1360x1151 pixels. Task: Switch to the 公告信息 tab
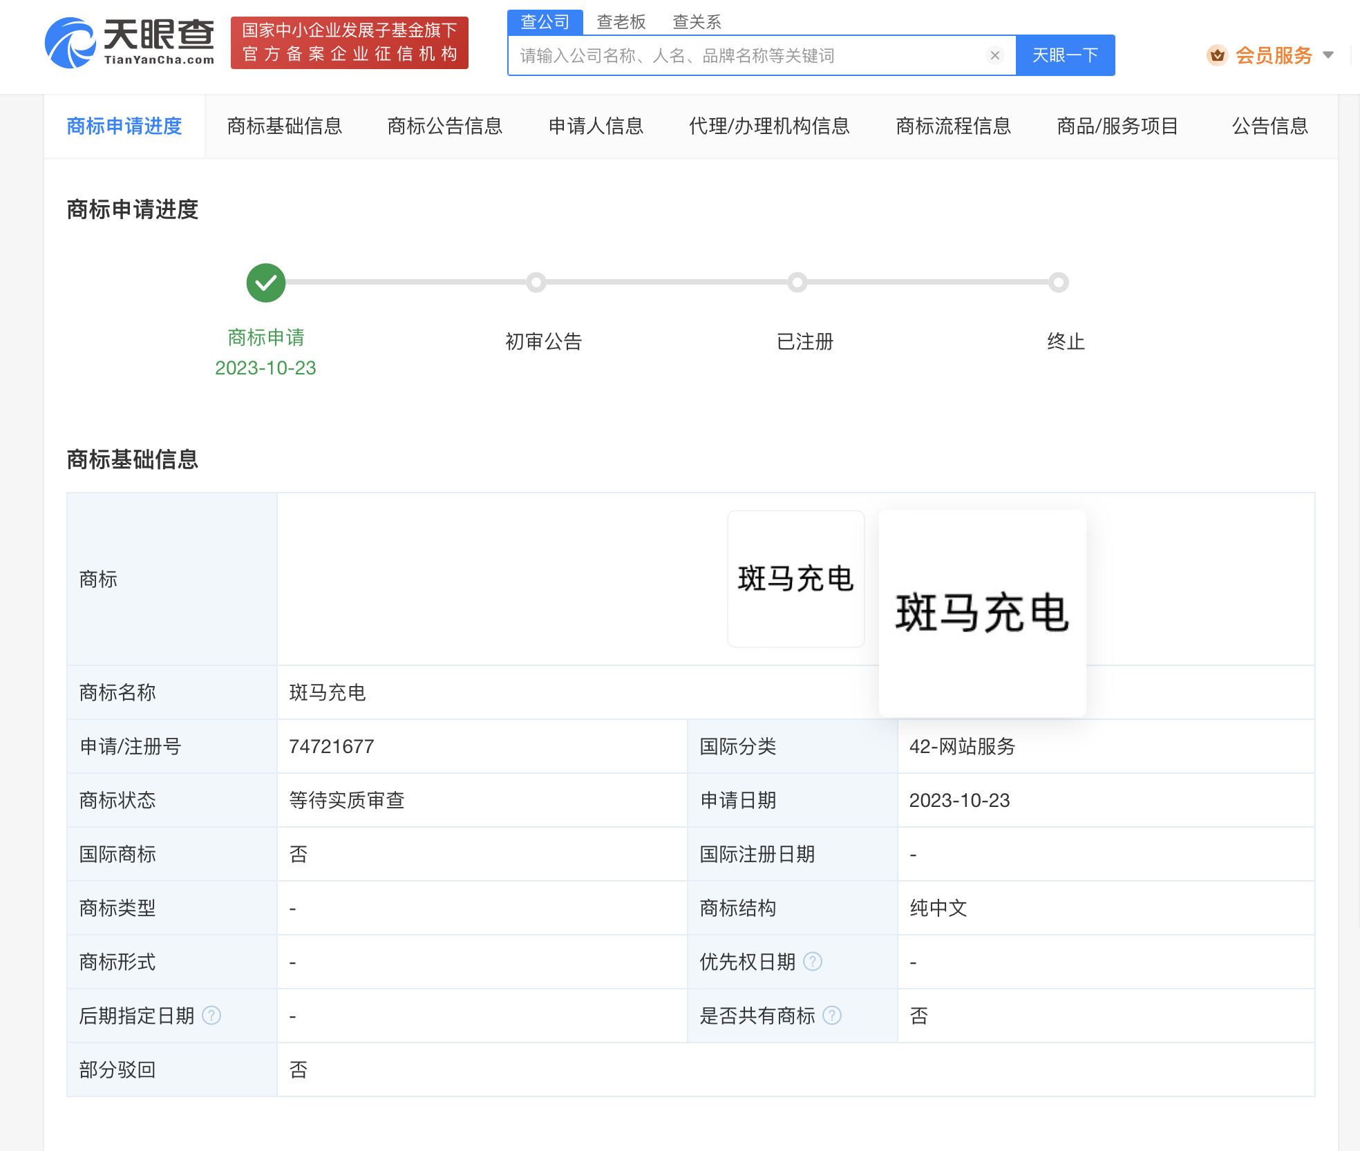tap(1270, 126)
